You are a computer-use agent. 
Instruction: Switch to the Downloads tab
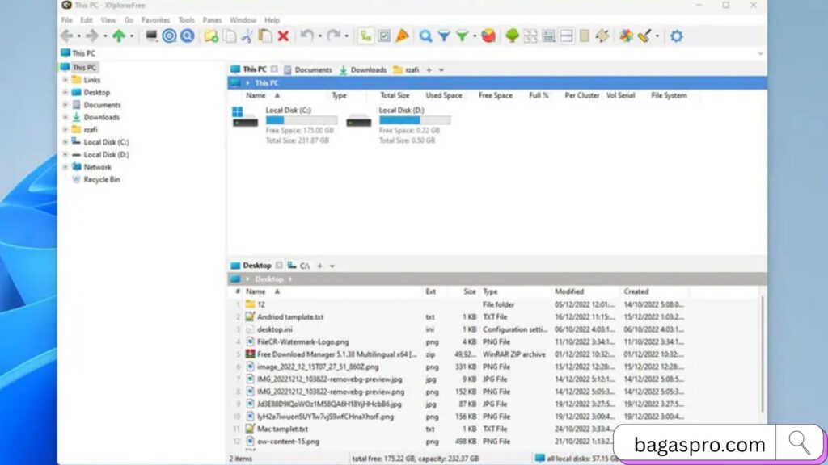pos(363,69)
